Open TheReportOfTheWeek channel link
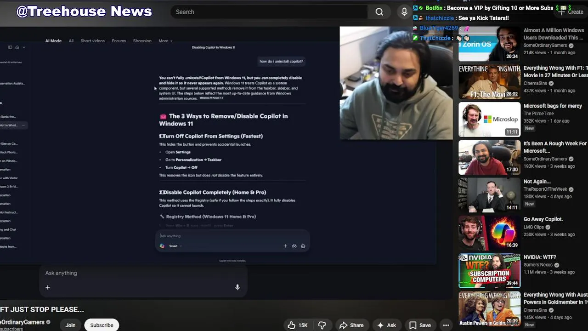Screen dimensions: 588x331 coord(545,189)
